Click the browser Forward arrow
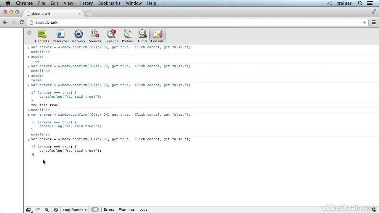 [13, 22]
